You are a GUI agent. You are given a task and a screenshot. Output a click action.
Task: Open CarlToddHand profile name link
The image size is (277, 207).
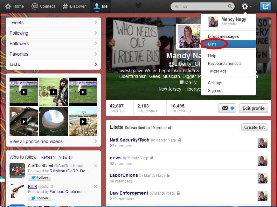point(40,166)
